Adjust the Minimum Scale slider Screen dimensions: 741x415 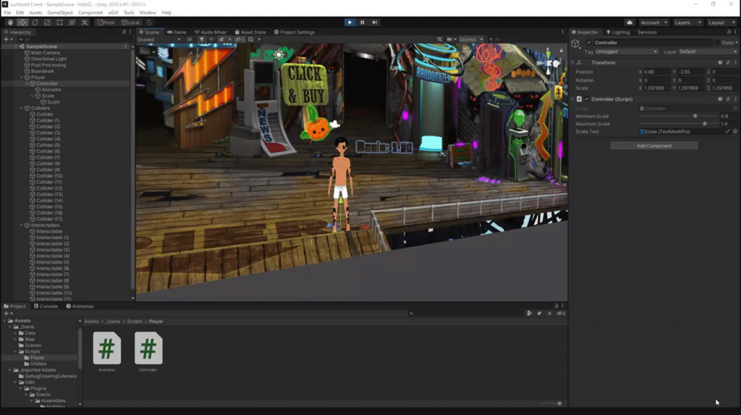click(694, 116)
